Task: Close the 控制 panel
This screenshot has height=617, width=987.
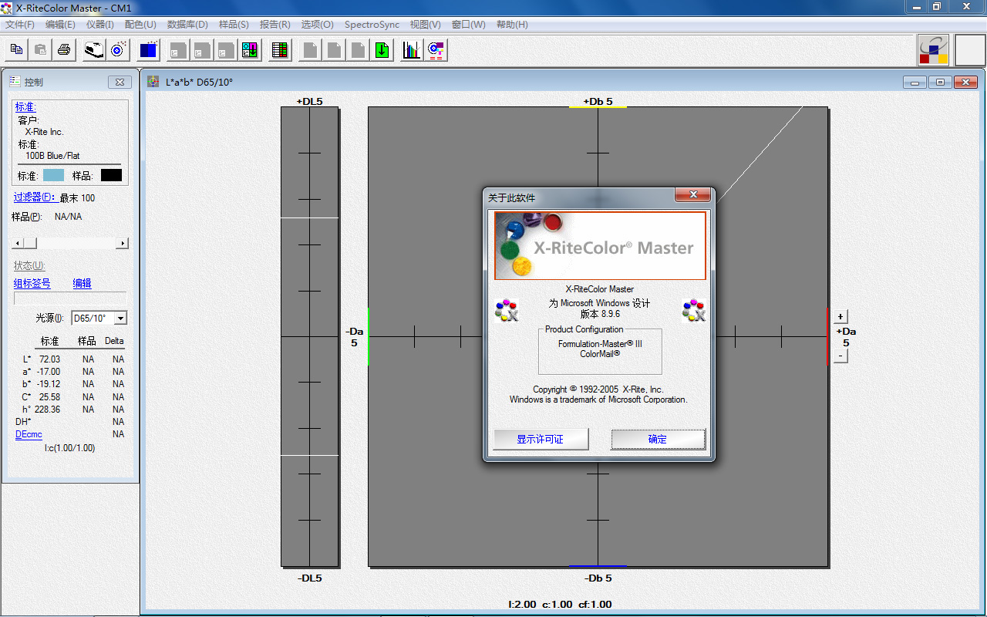Action: [x=119, y=82]
